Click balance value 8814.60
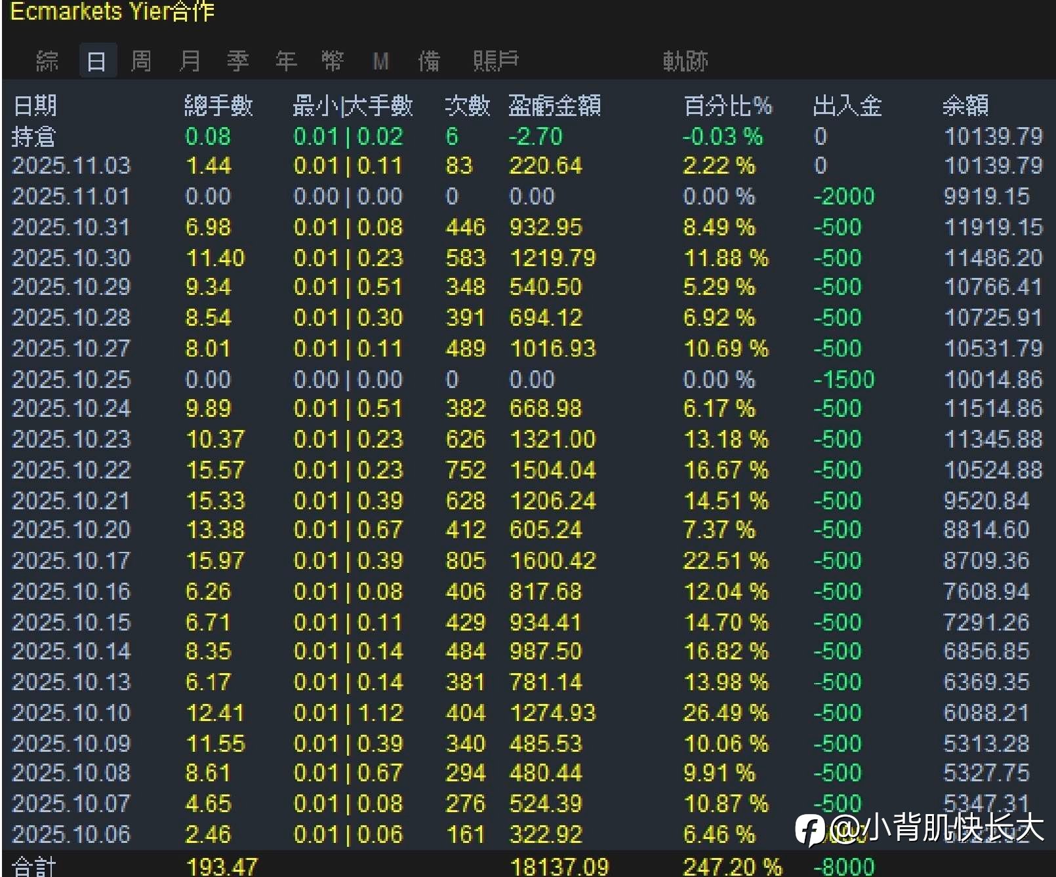The width and height of the screenshot is (1056, 877). [x=986, y=530]
